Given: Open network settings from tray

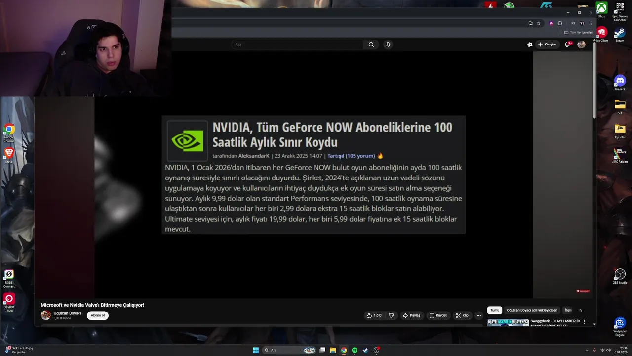Looking at the screenshot, I should pyautogui.click(x=602, y=350).
